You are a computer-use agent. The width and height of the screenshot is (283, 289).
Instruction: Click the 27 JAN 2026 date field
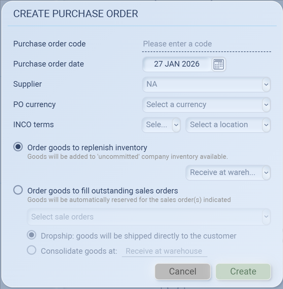pos(177,64)
